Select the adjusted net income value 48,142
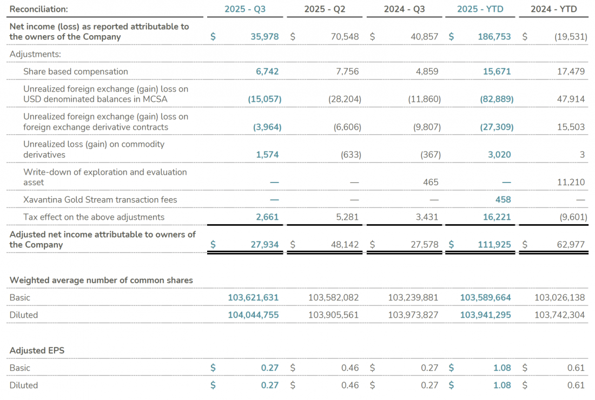595x400 pixels. [345, 245]
